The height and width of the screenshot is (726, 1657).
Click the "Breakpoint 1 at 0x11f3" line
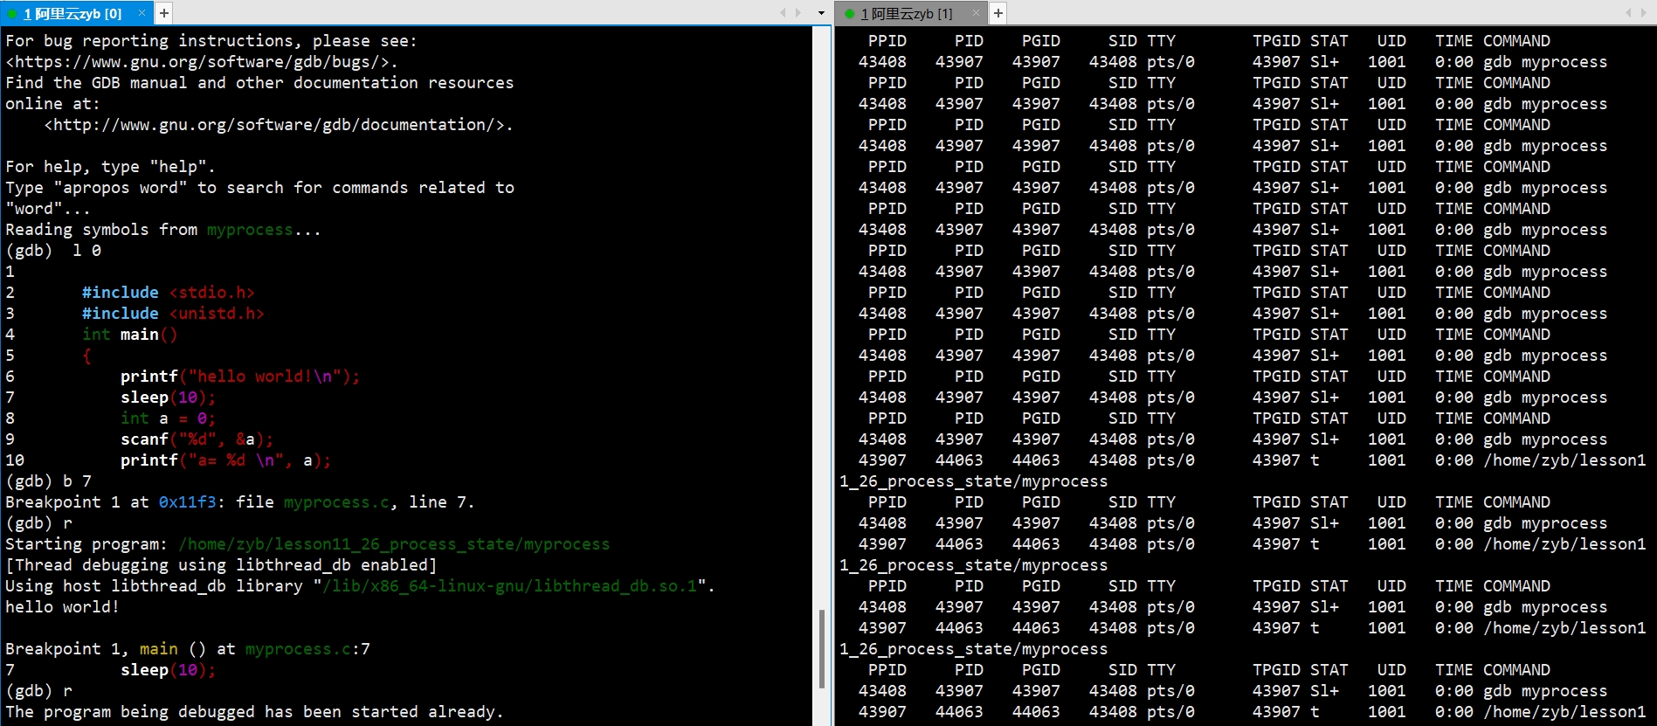point(240,502)
